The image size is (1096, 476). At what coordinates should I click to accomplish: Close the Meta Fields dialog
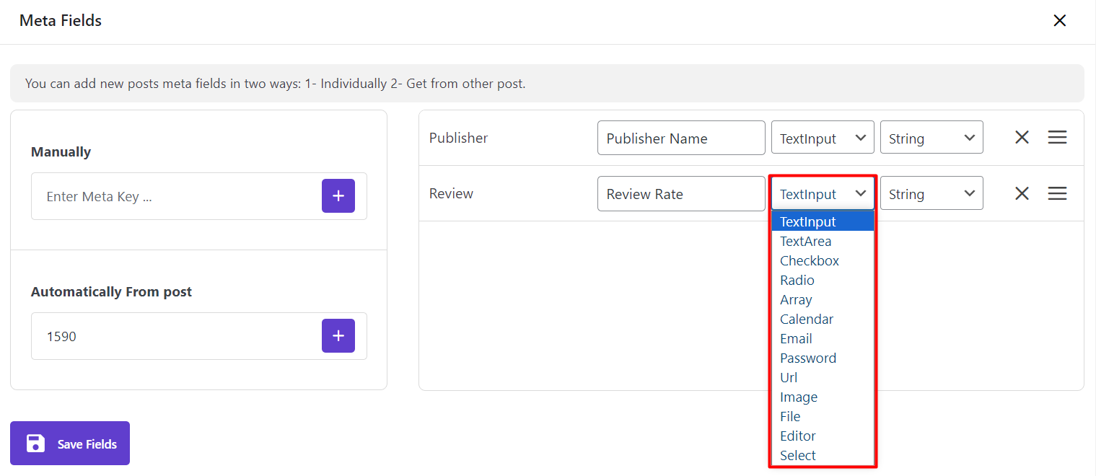pyautogui.click(x=1059, y=21)
